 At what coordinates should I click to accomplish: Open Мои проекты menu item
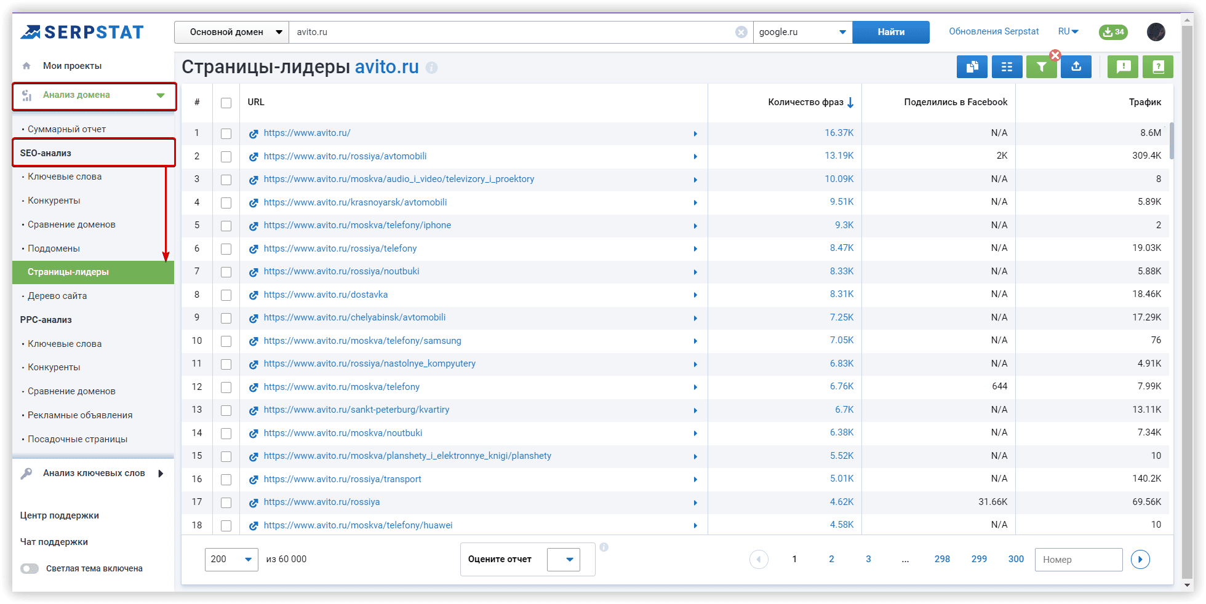point(72,66)
